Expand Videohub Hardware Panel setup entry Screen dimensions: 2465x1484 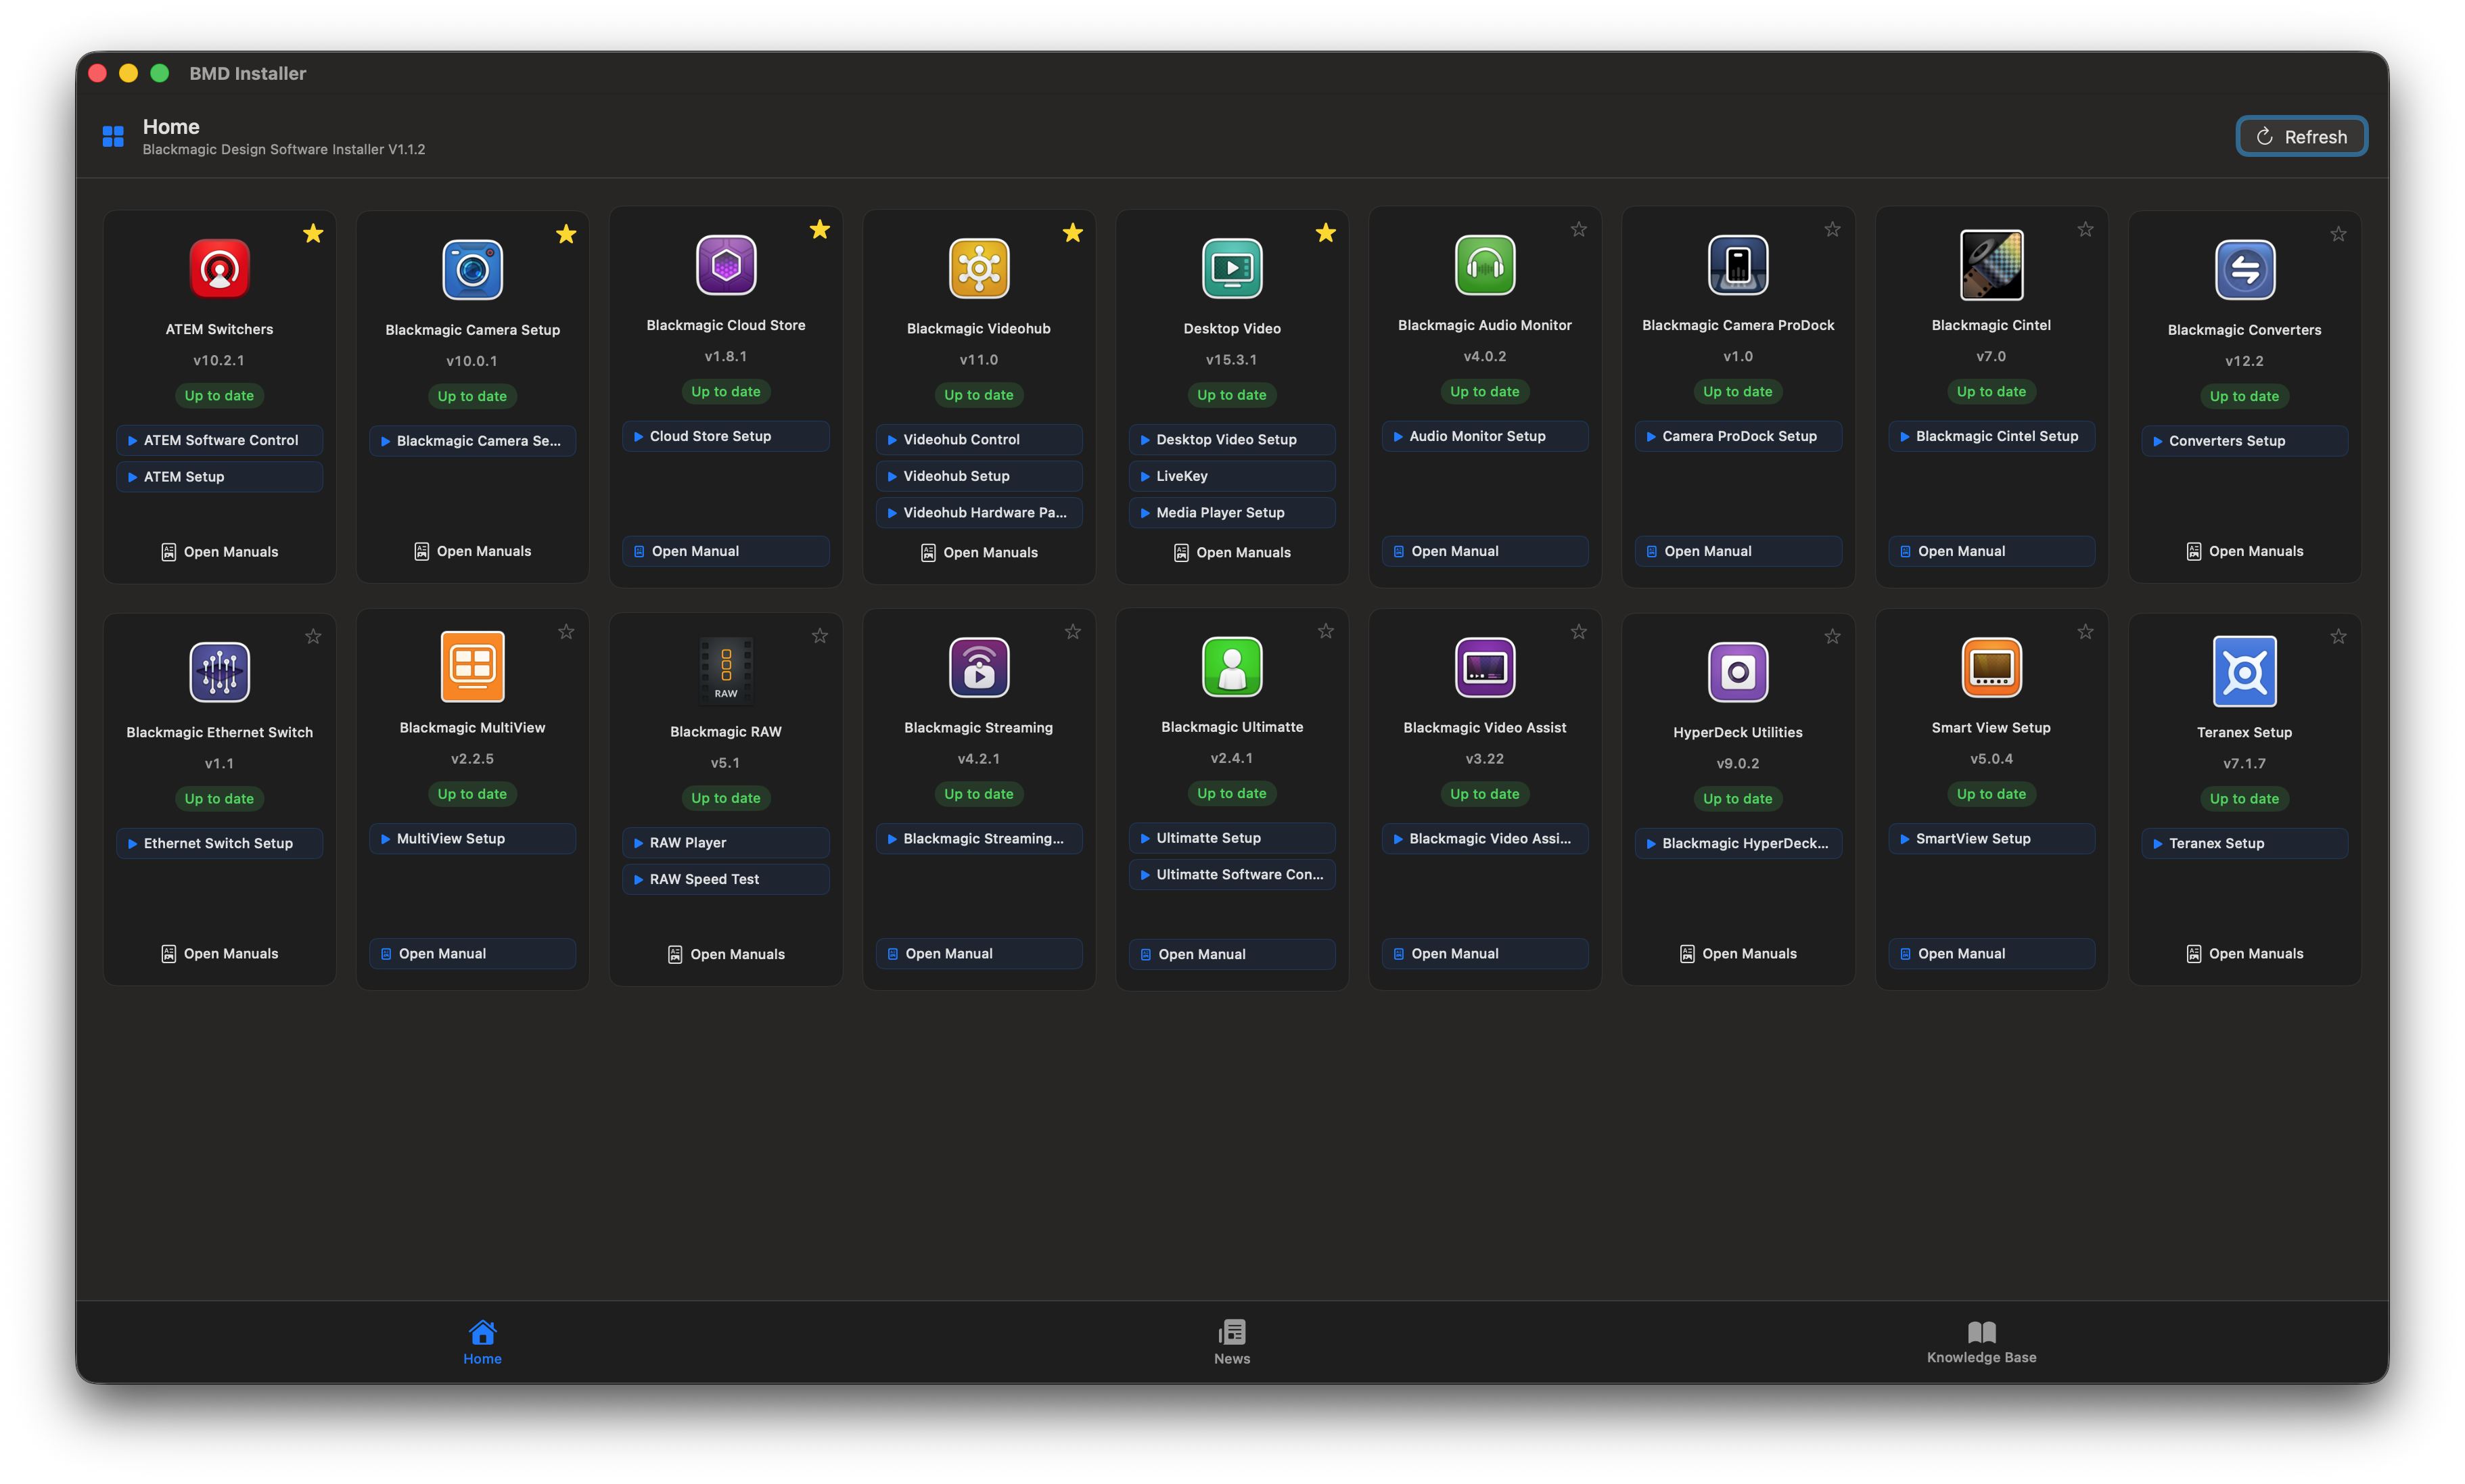pyautogui.click(x=978, y=512)
